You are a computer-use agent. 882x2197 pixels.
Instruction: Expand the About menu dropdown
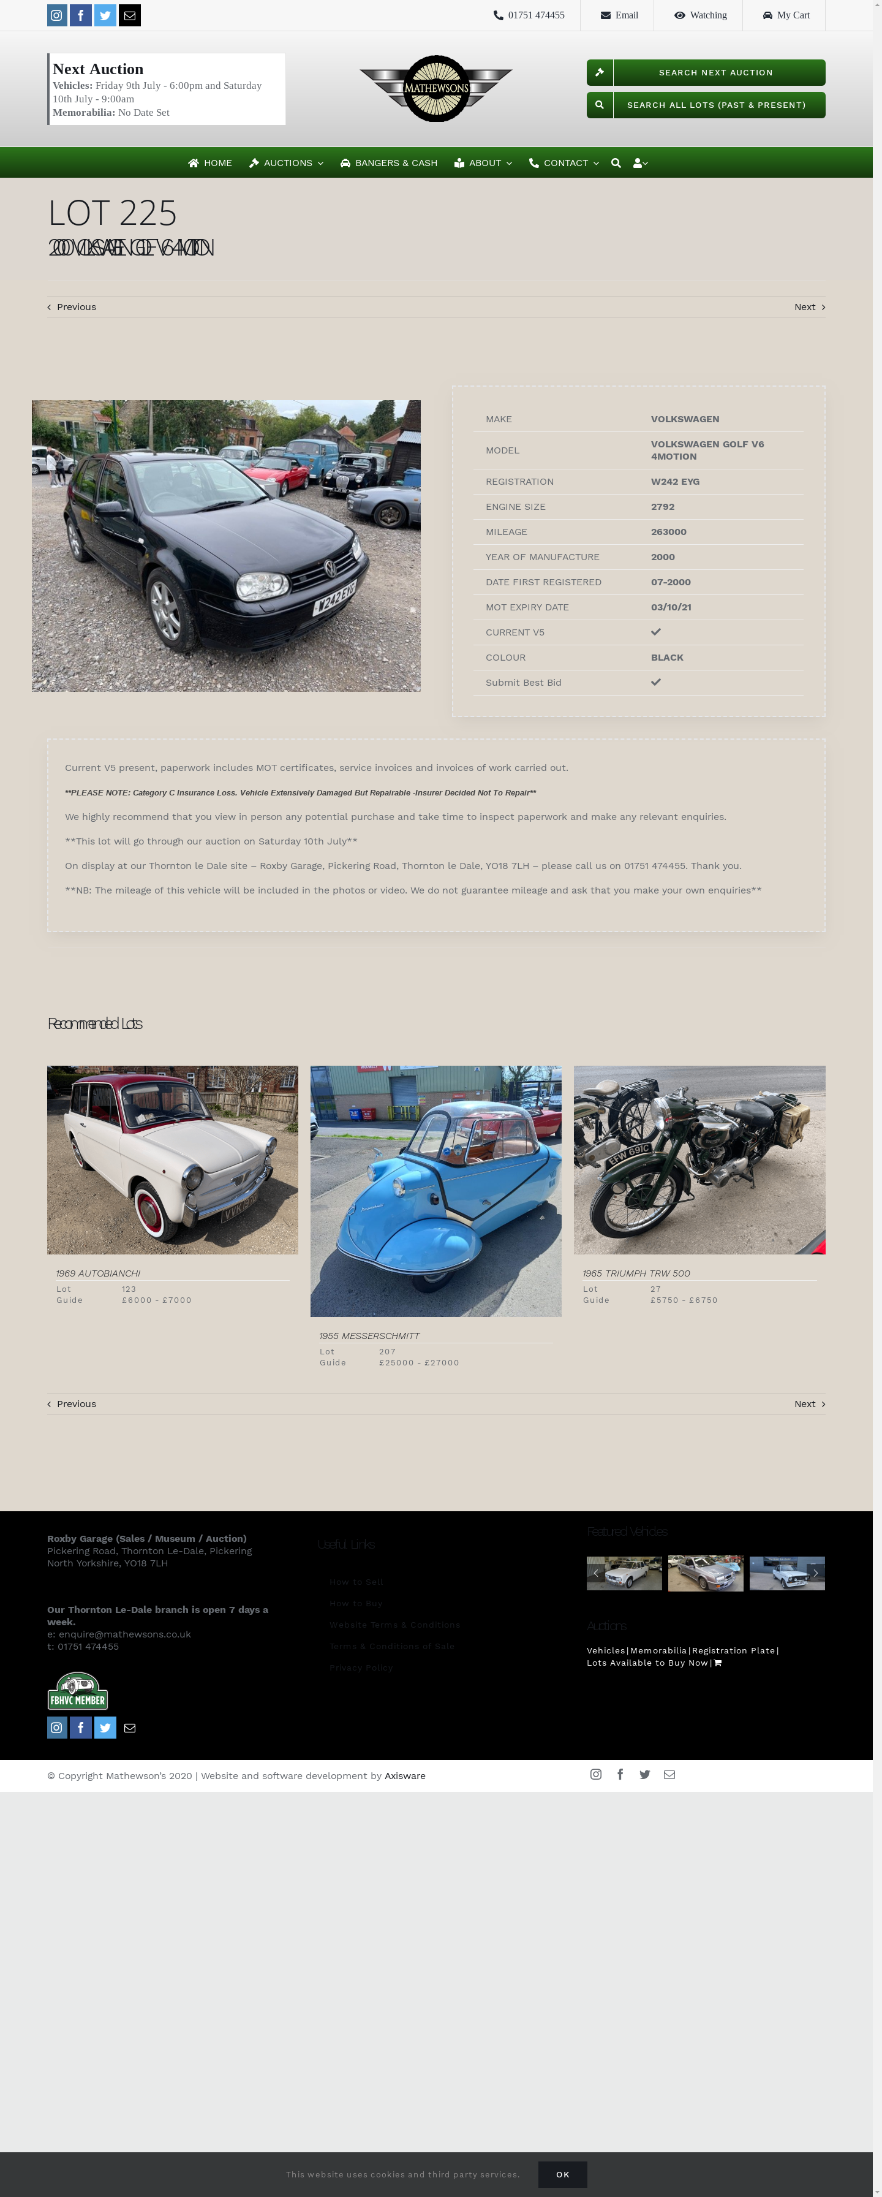click(483, 163)
